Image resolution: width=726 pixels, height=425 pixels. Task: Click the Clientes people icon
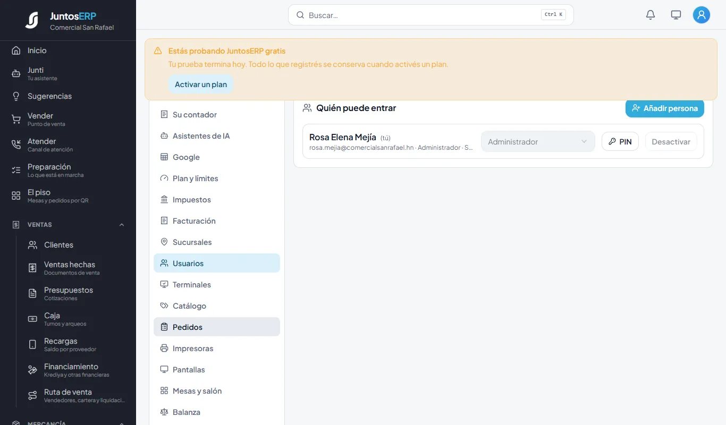point(32,245)
